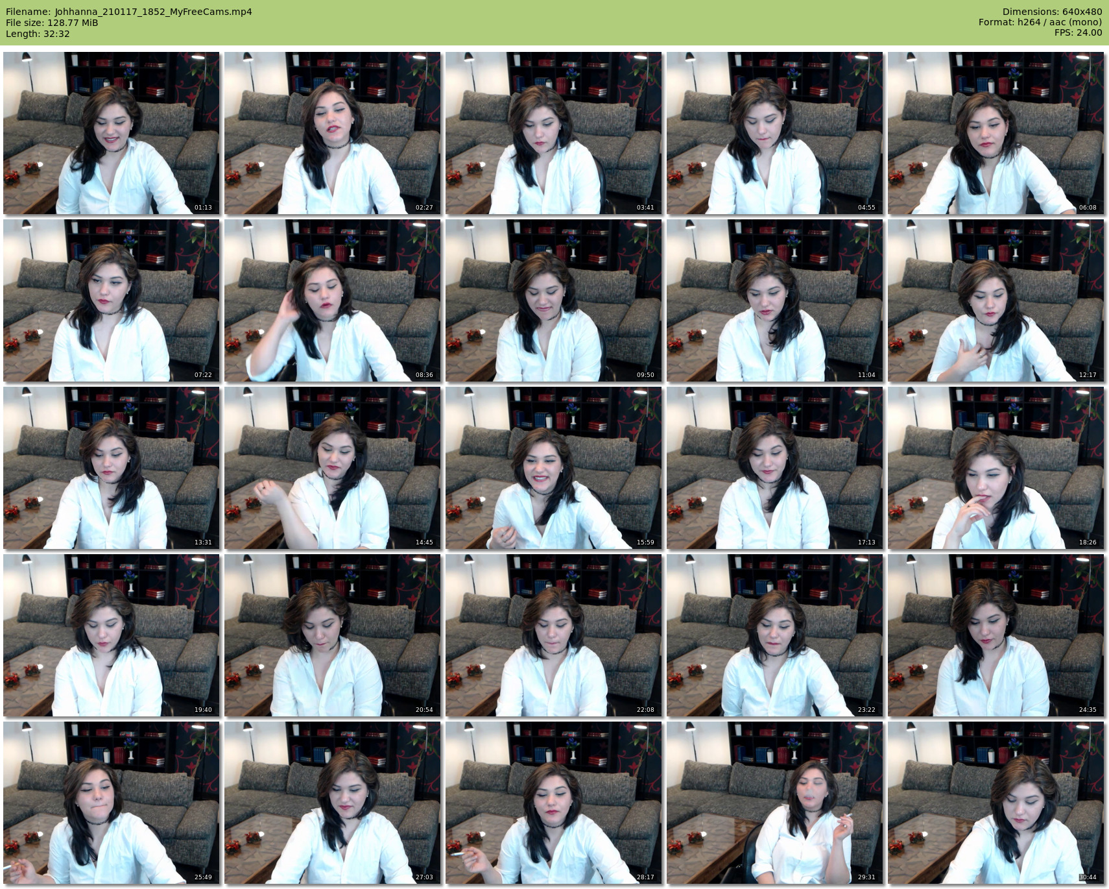This screenshot has height=889, width=1109.
Task: Choose the thumbnail at 09:50
Action: [x=553, y=300]
